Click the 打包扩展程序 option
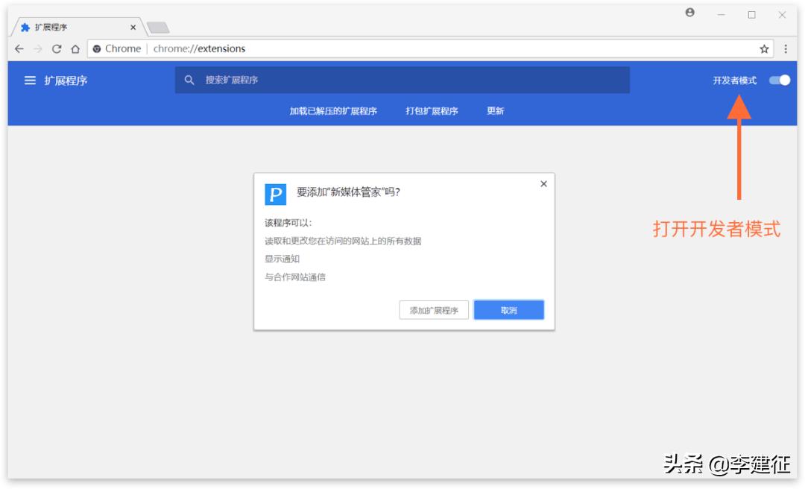The width and height of the screenshot is (805, 489). pos(431,110)
